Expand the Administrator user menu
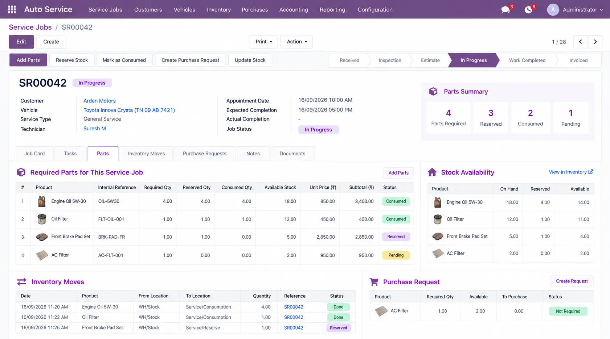Image resolution: width=610 pixels, height=339 pixels. (x=583, y=10)
